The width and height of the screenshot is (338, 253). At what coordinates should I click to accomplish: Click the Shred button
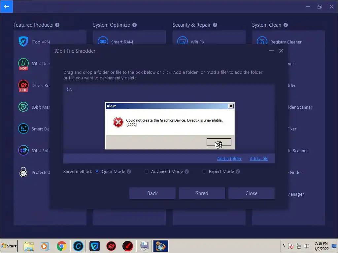202,193
